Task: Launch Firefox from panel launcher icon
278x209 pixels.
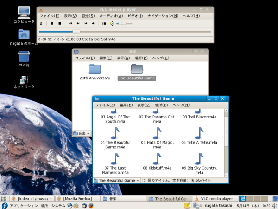Action: click(x=91, y=206)
